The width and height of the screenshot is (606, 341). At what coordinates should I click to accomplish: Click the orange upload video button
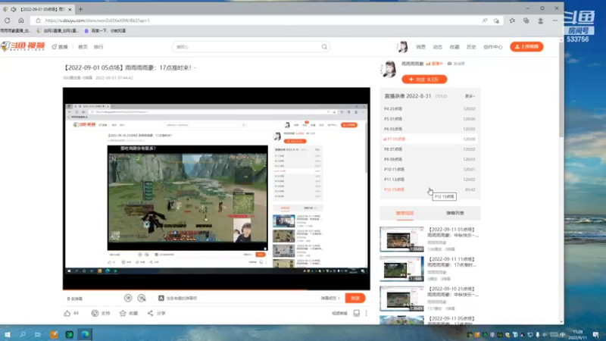(x=526, y=46)
